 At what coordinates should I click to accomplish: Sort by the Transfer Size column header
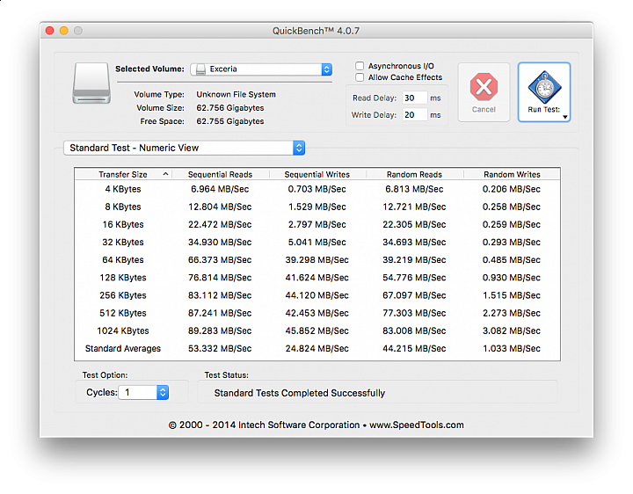click(123, 174)
